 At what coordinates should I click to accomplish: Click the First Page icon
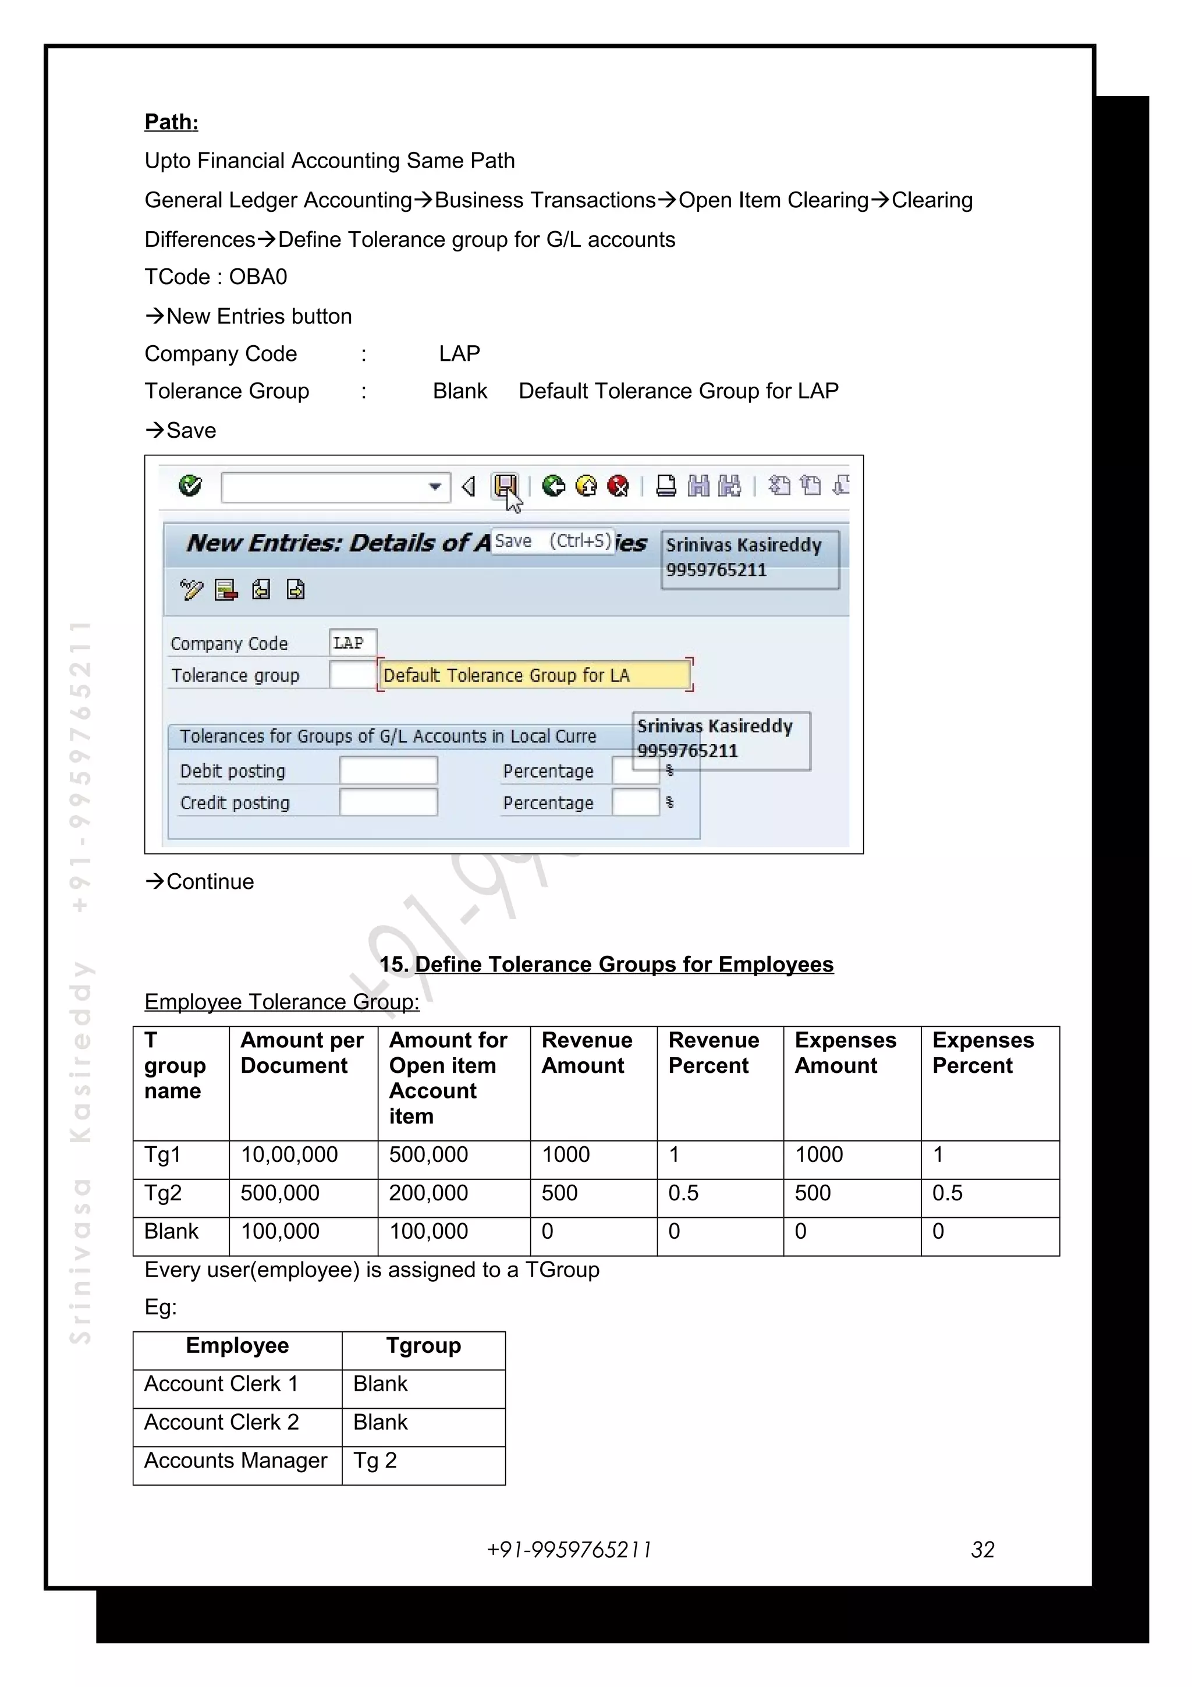point(779,485)
